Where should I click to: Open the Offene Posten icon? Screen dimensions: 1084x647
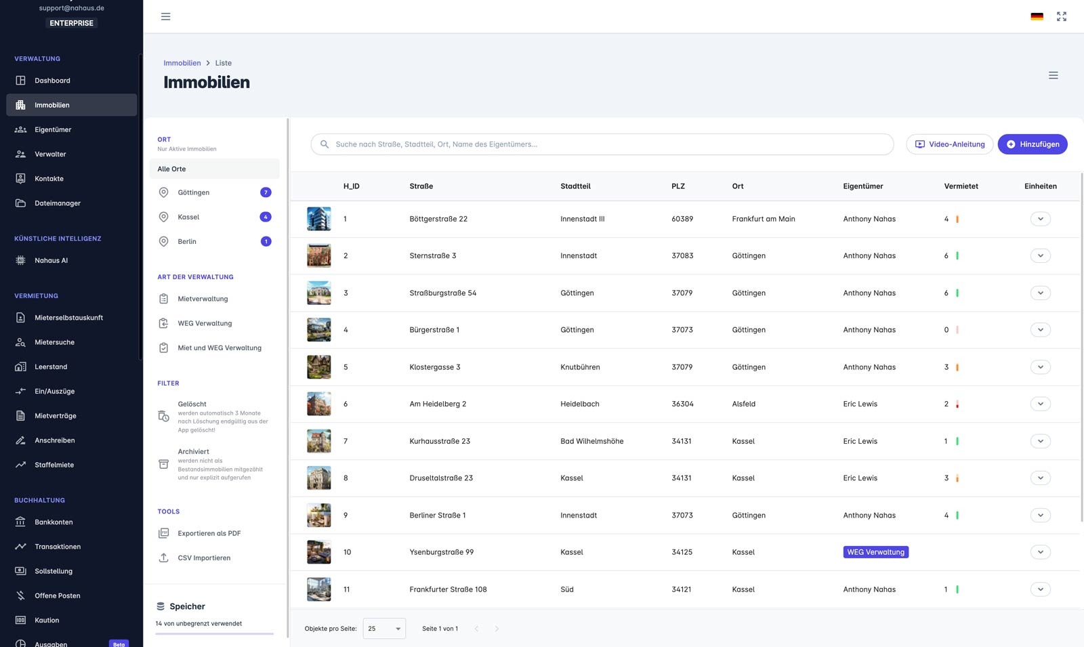coord(20,596)
